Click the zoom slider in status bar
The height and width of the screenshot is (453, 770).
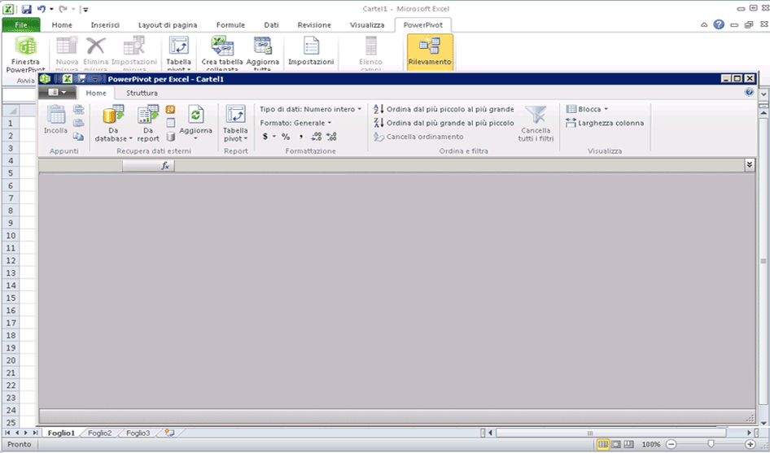tap(710, 444)
